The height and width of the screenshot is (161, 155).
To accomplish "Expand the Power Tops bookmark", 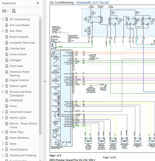I will click(3, 132).
